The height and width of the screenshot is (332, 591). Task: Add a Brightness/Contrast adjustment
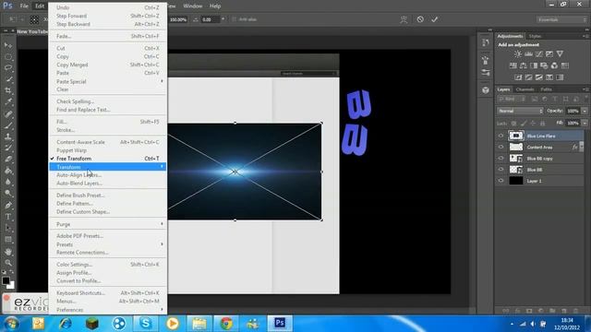tap(518, 54)
